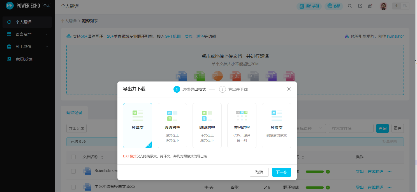The image size is (417, 192).
Task: Click the Word document format icon in upload area
Action: coord(181,76)
